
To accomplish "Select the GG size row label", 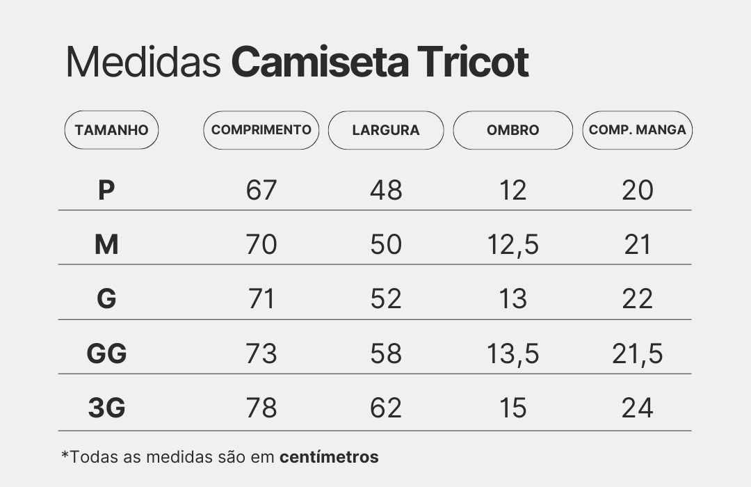I will click(106, 353).
